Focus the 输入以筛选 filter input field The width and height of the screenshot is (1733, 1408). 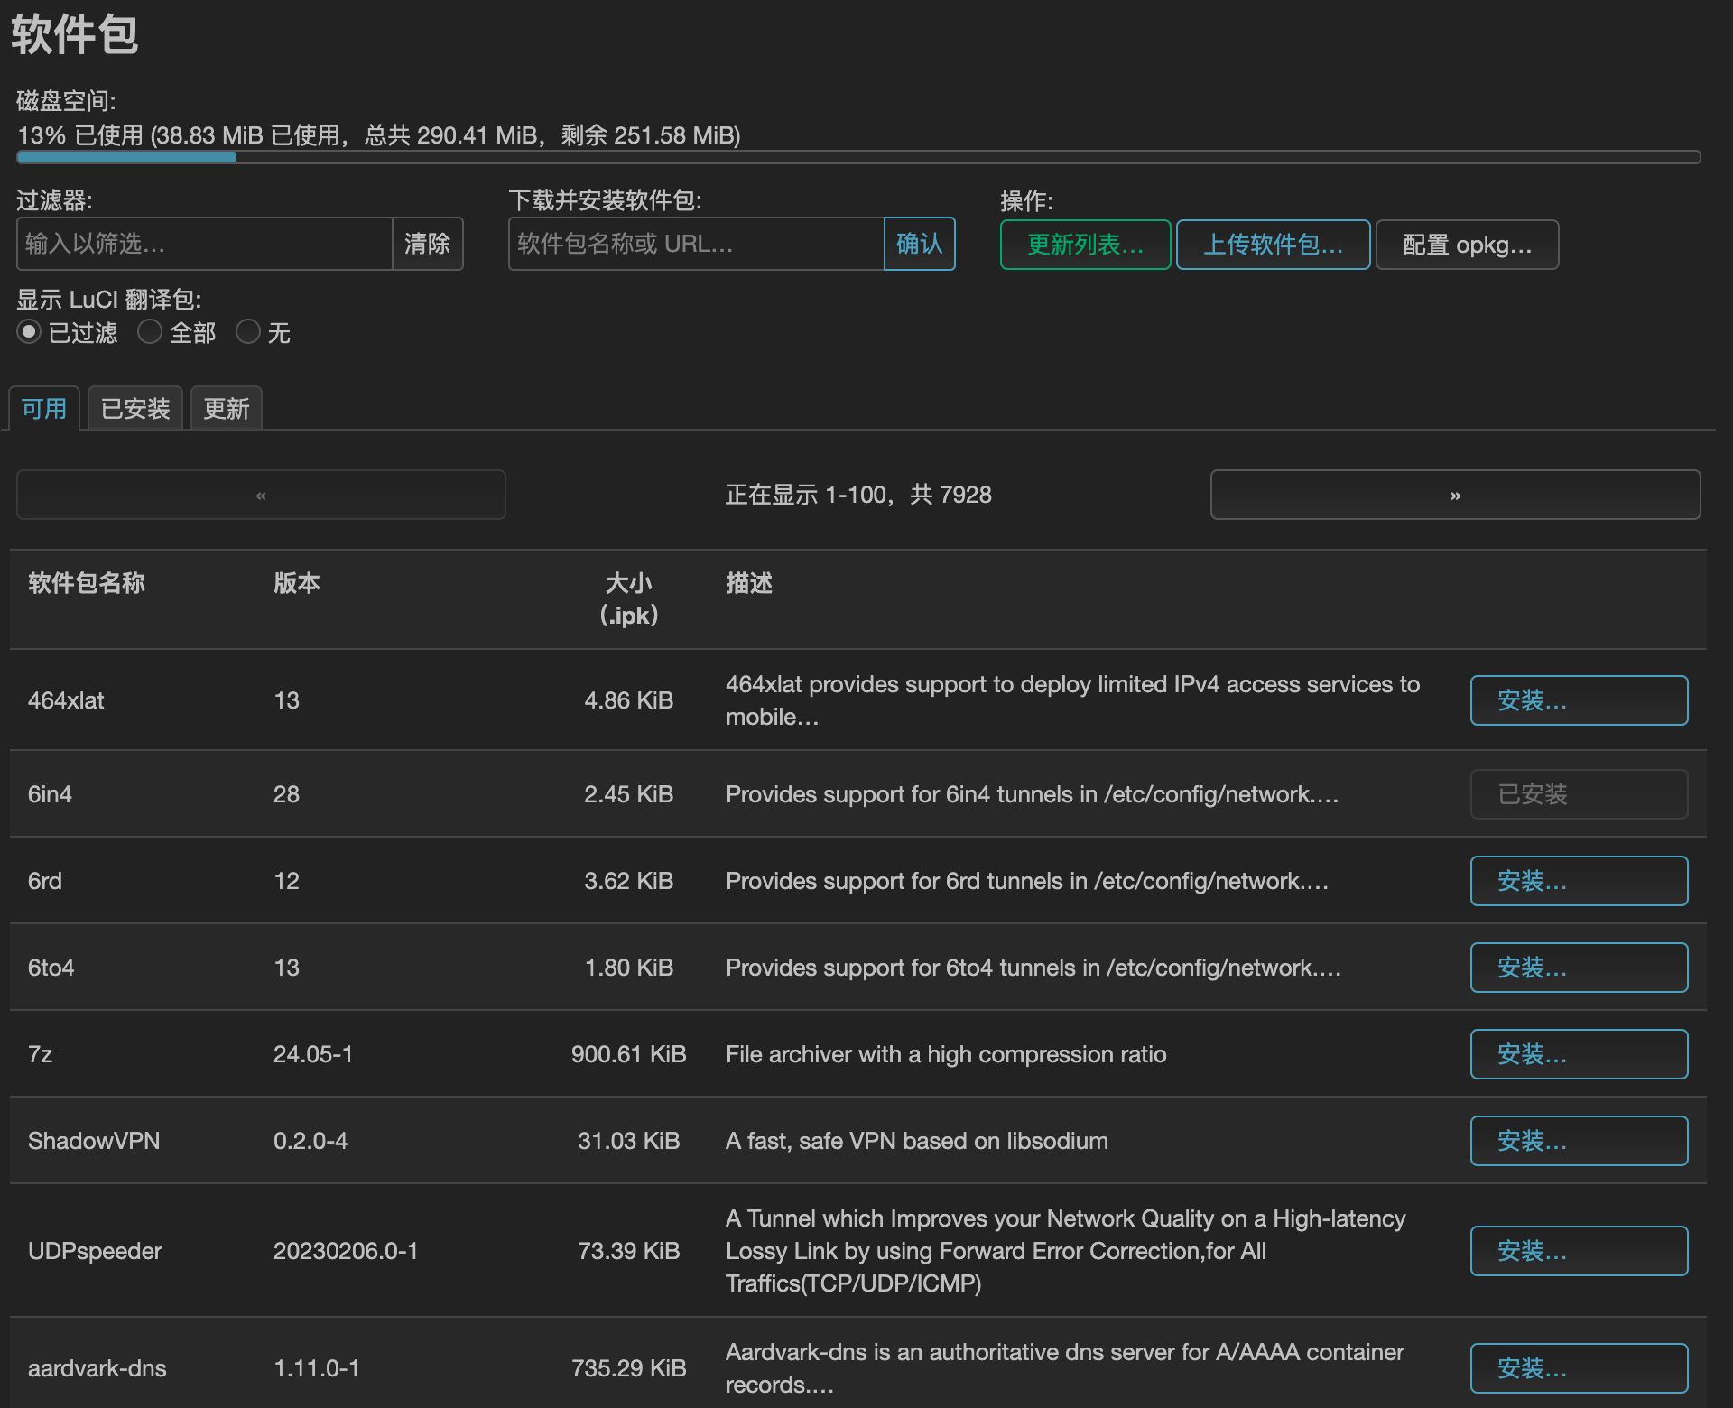click(x=205, y=244)
